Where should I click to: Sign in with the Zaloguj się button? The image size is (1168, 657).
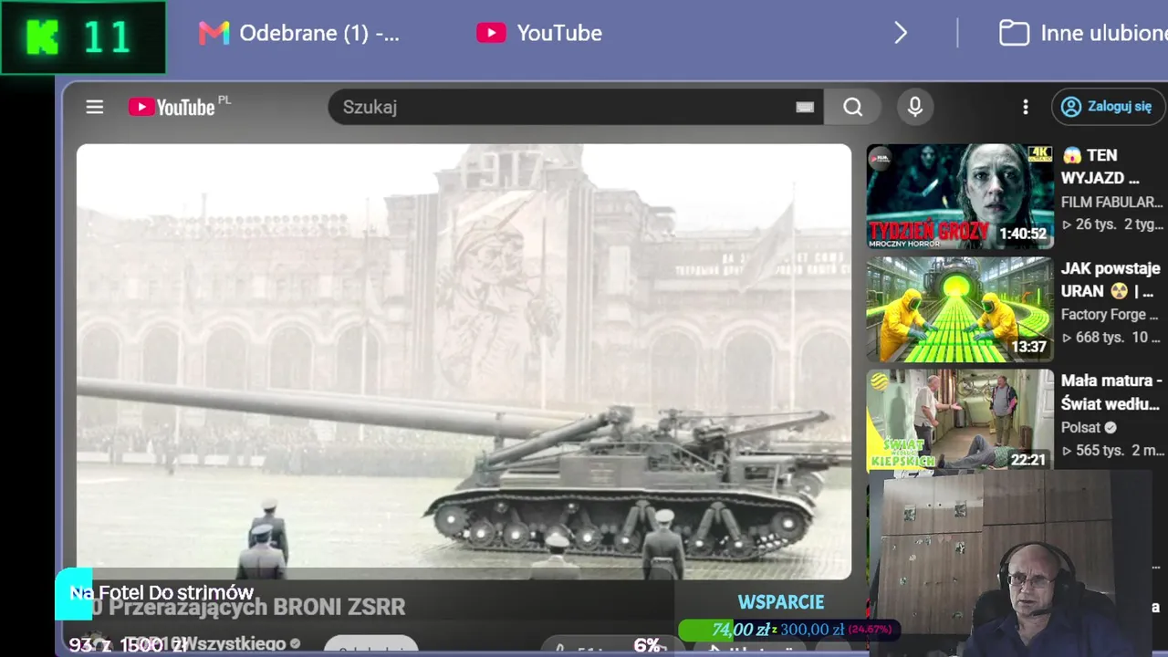point(1109,107)
